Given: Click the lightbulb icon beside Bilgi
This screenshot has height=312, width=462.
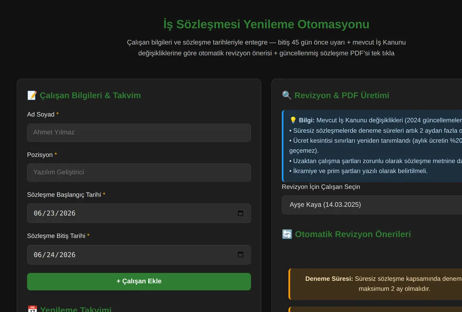Looking at the screenshot, I should click(293, 120).
